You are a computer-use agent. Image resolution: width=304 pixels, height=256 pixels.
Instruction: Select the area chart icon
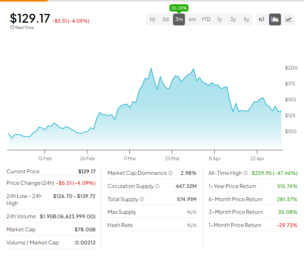coord(275,19)
